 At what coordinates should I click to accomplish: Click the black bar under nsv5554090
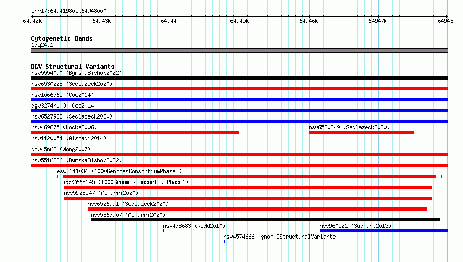[x=239, y=78]
